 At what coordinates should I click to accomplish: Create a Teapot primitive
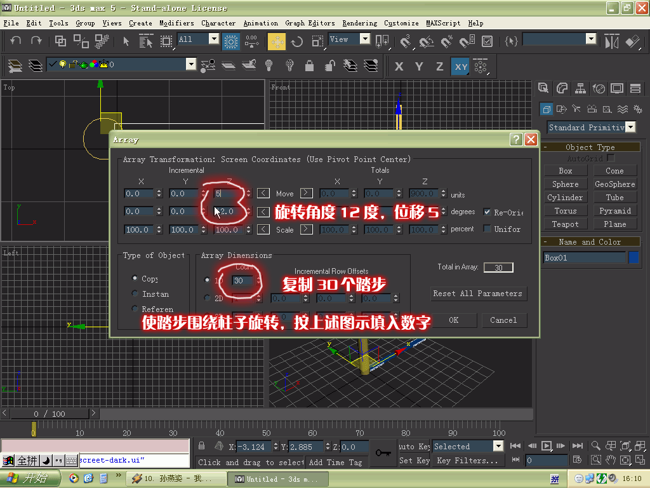click(565, 224)
